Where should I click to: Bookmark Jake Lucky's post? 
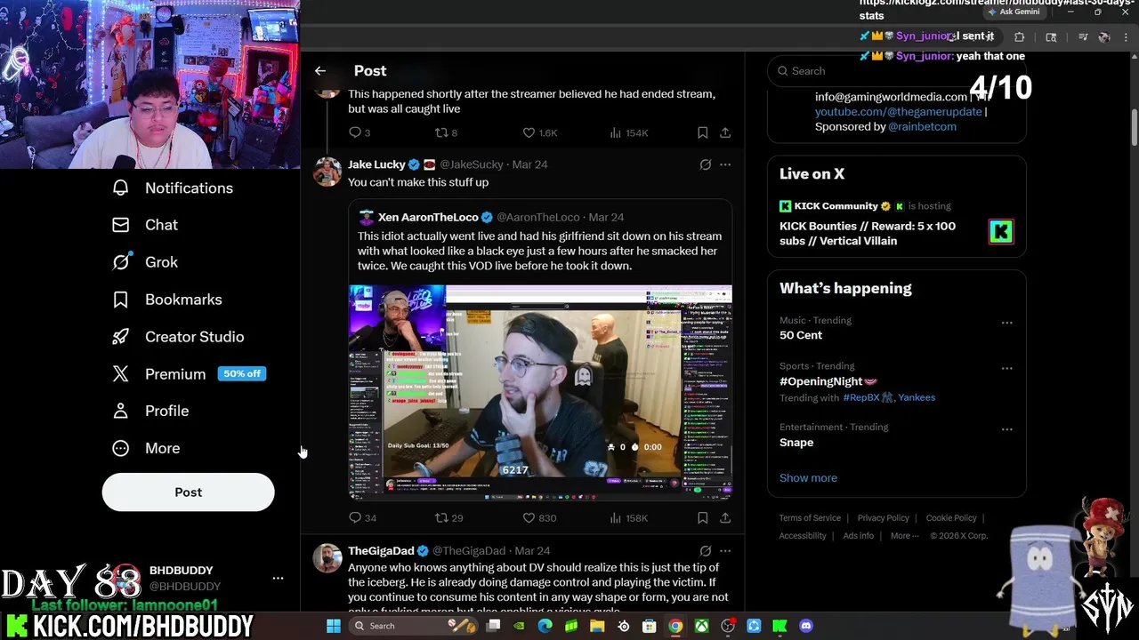tap(702, 517)
